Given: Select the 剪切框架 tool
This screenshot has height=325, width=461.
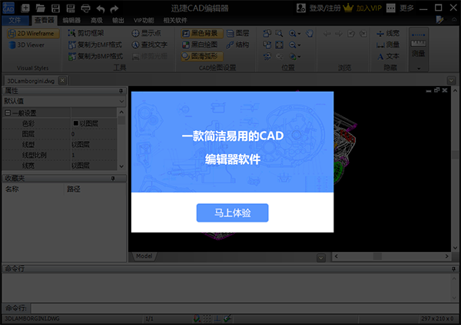Looking at the screenshot, I should click(x=86, y=33).
